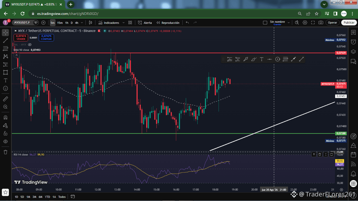Toggle visibility of the Vol indicator
This screenshot has width=358, height=201.
pyautogui.click(x=30, y=44)
